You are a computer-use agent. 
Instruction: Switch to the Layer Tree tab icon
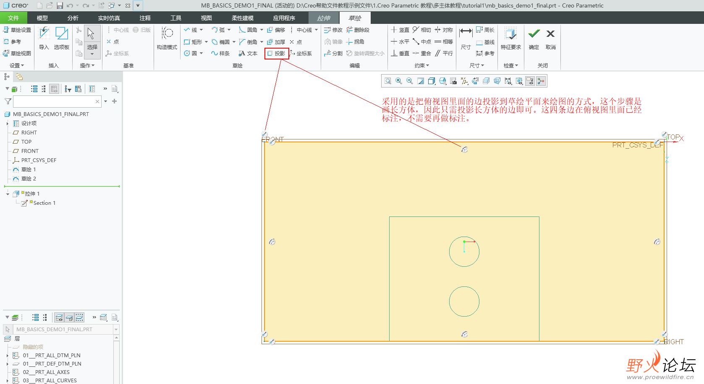pyautogui.click(x=19, y=77)
